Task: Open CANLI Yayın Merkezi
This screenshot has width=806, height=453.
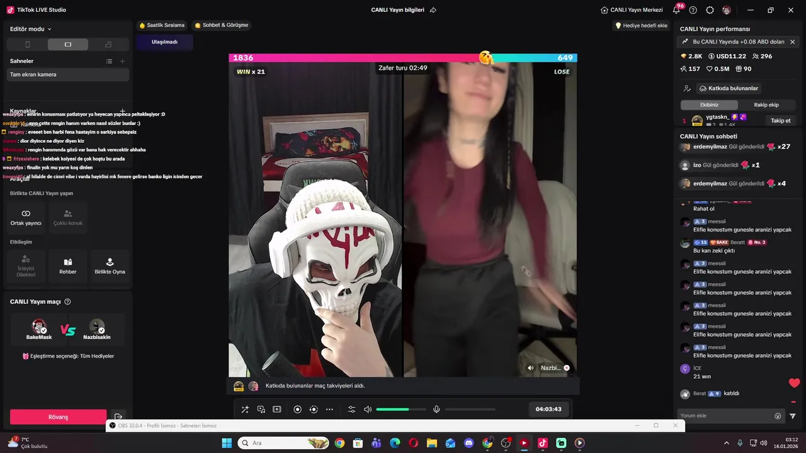Action: click(x=632, y=10)
